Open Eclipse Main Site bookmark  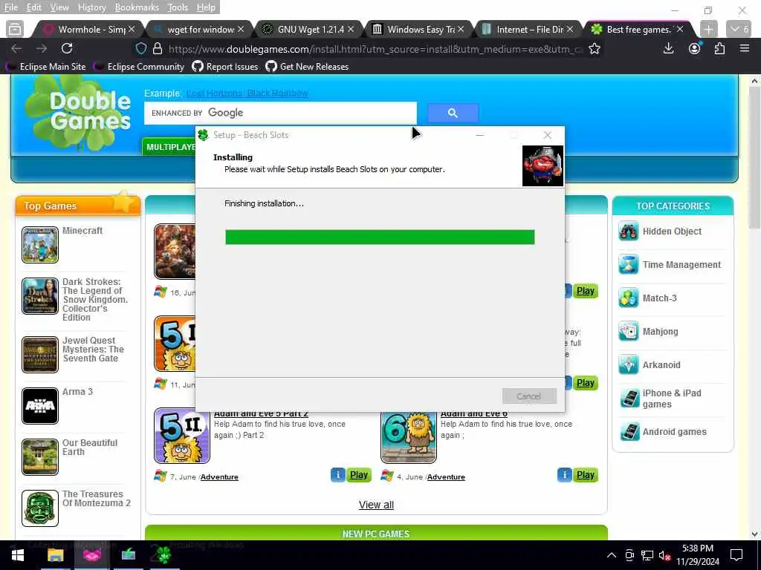(45, 67)
